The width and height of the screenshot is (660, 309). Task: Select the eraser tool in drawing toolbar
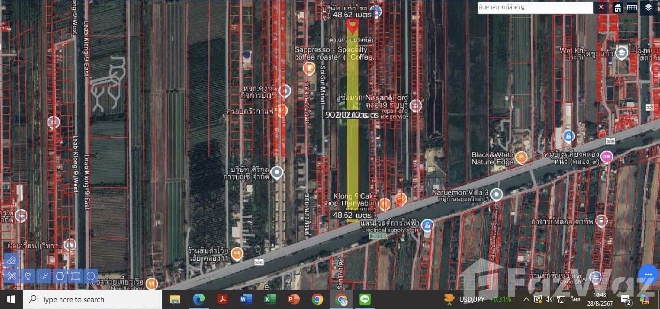click(12, 261)
